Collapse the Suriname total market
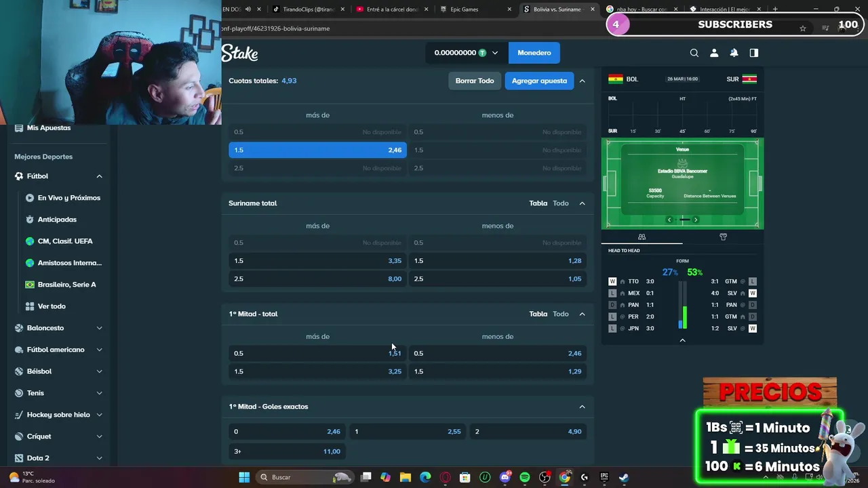Image resolution: width=868 pixels, height=488 pixels. click(582, 203)
